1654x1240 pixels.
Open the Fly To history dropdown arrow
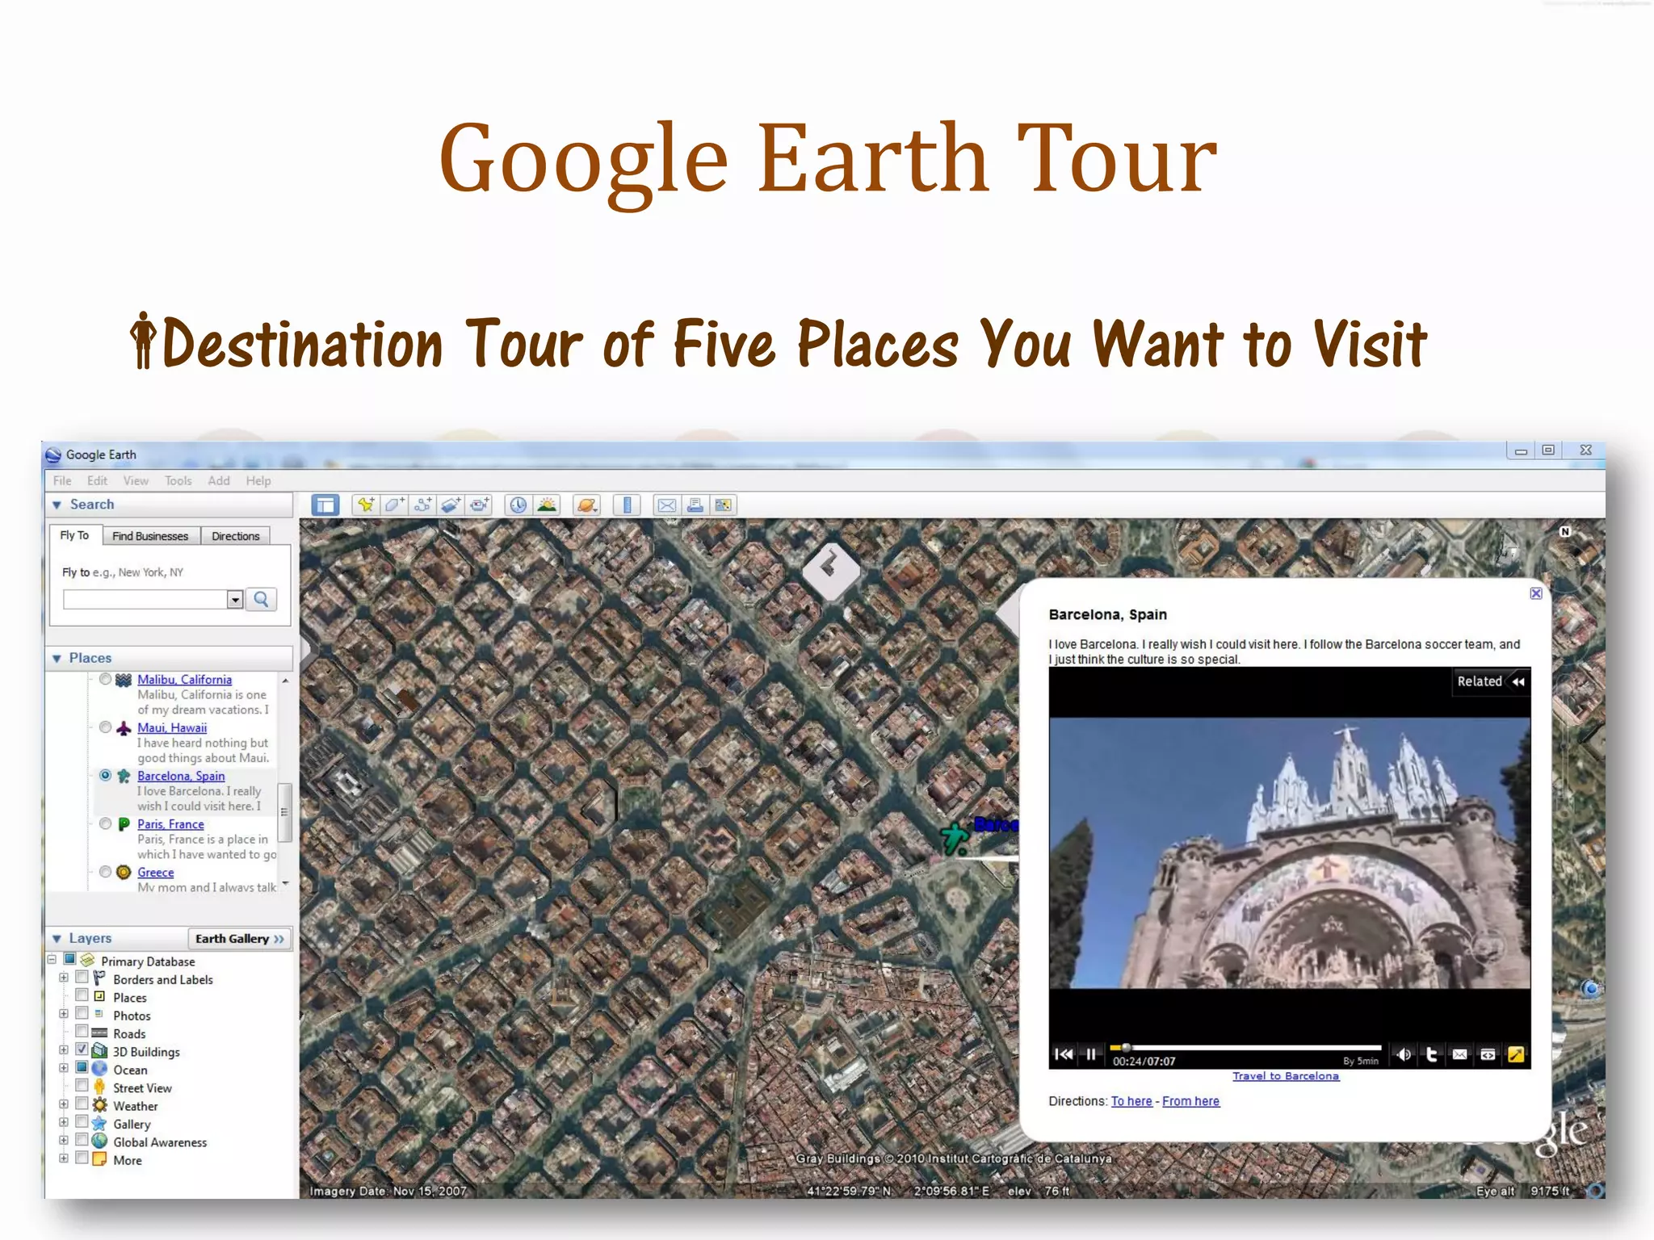click(234, 600)
